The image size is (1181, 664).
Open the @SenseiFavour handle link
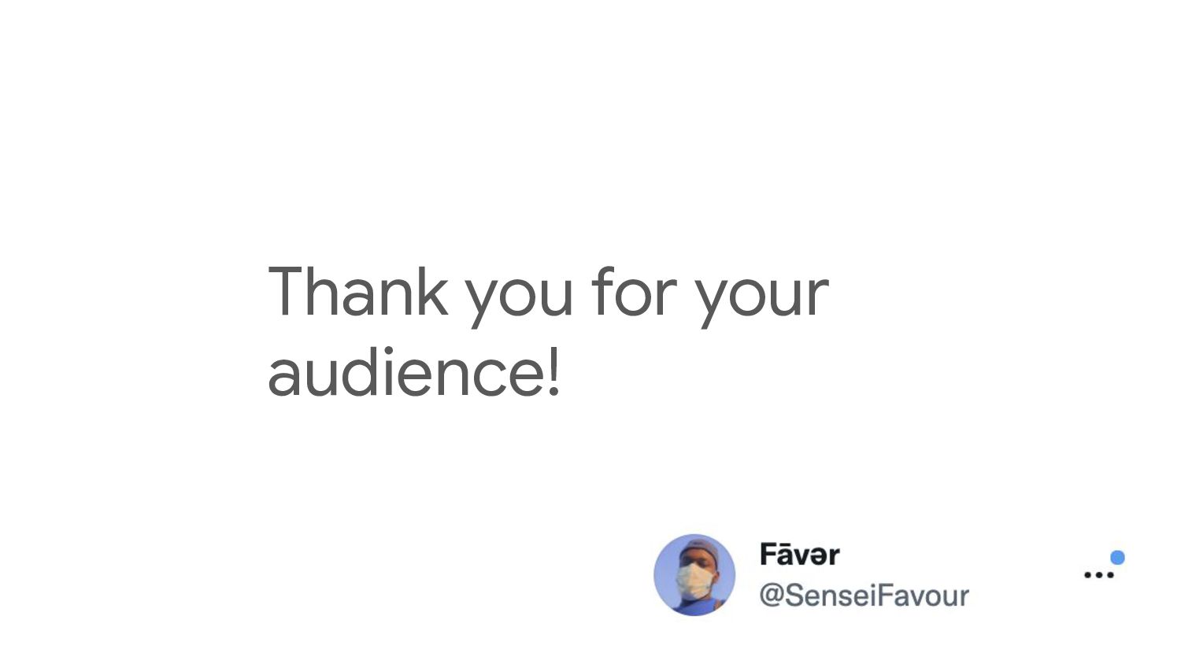tap(864, 596)
